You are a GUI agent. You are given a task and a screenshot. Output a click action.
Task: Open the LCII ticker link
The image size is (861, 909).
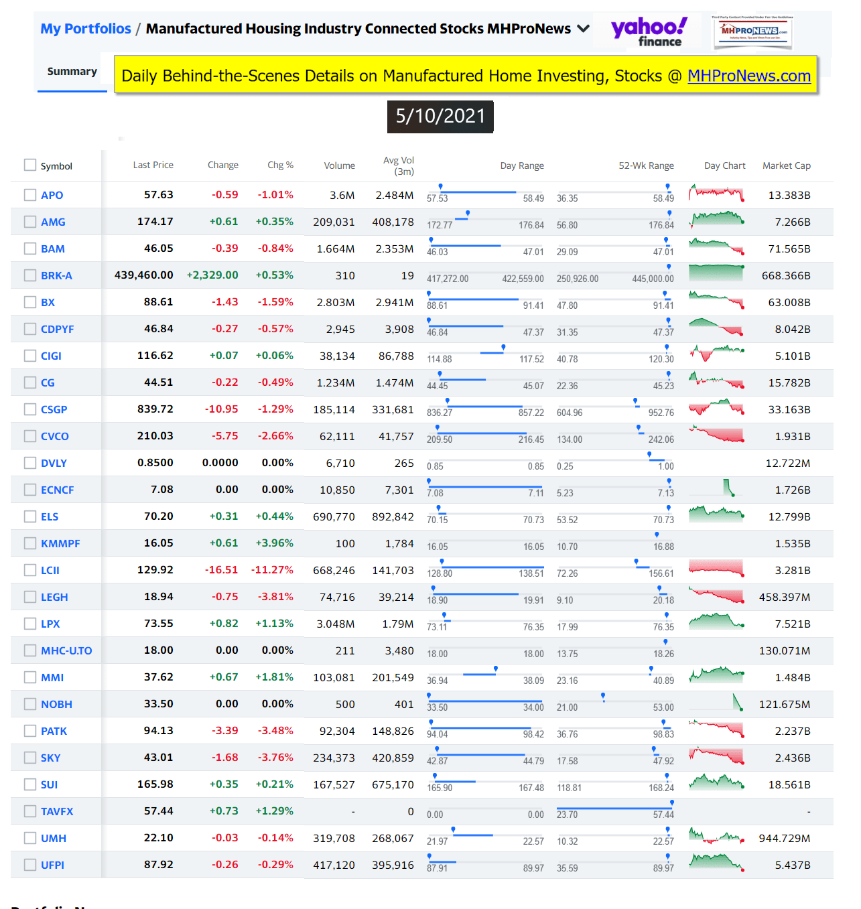pos(50,570)
